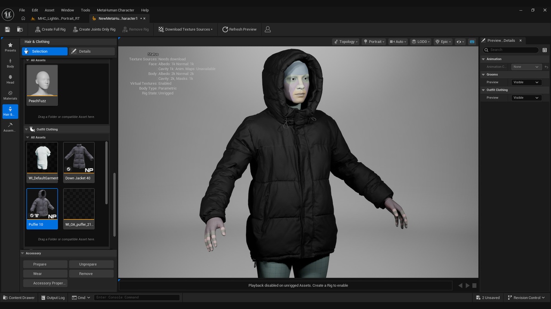
Task: Open the Content Drawer
Action: tap(19, 297)
